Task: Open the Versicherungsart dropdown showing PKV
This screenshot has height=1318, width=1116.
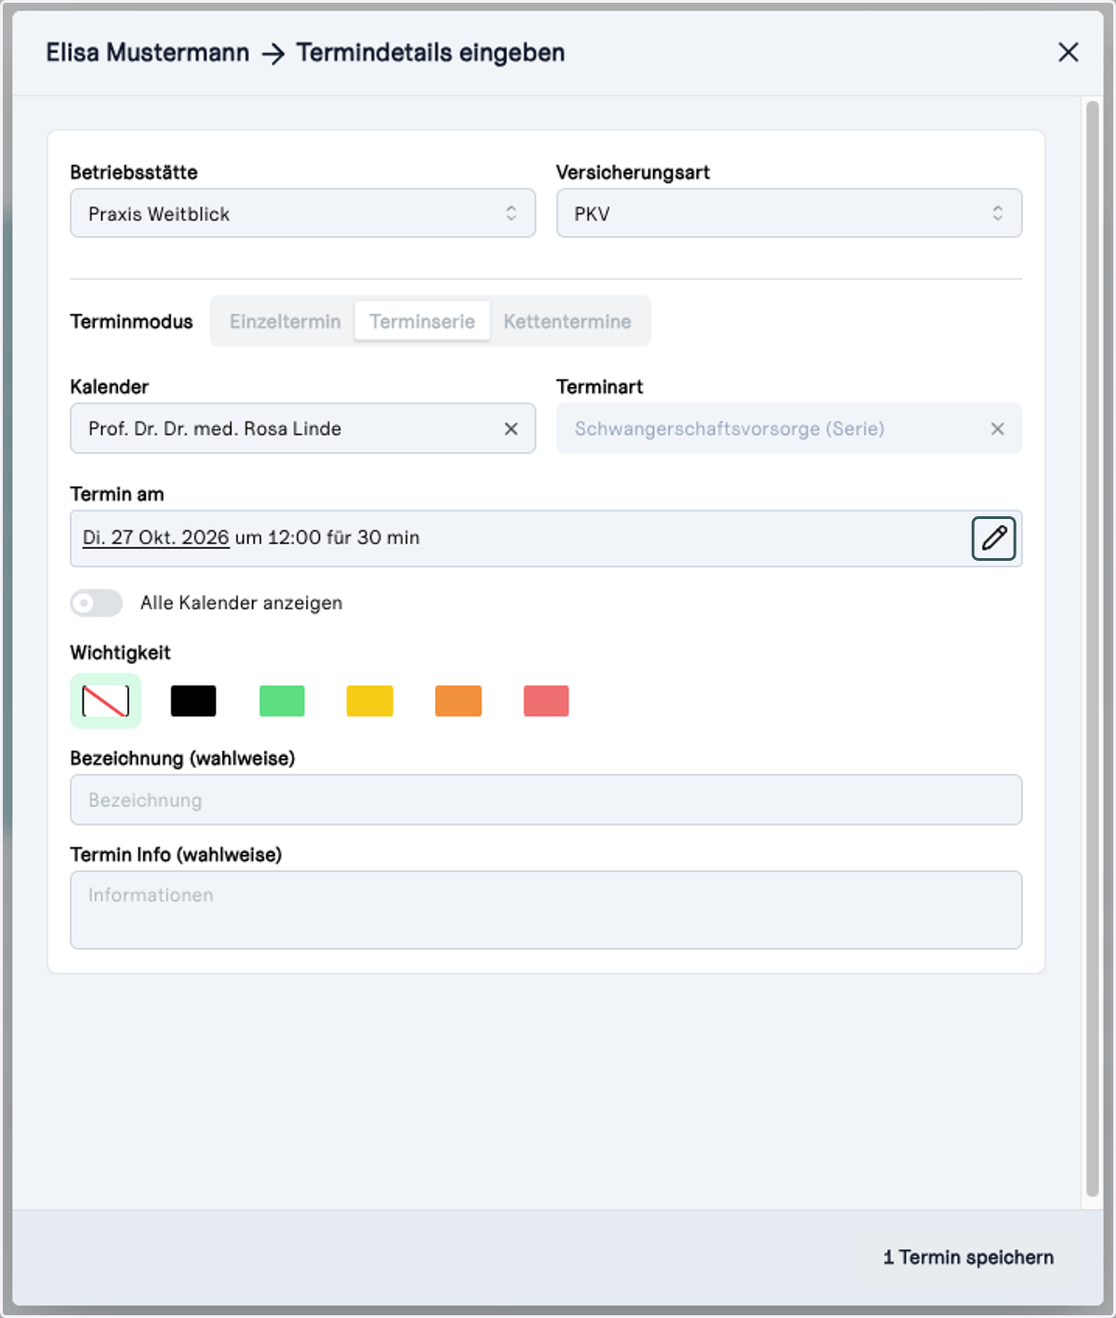Action: (x=789, y=213)
